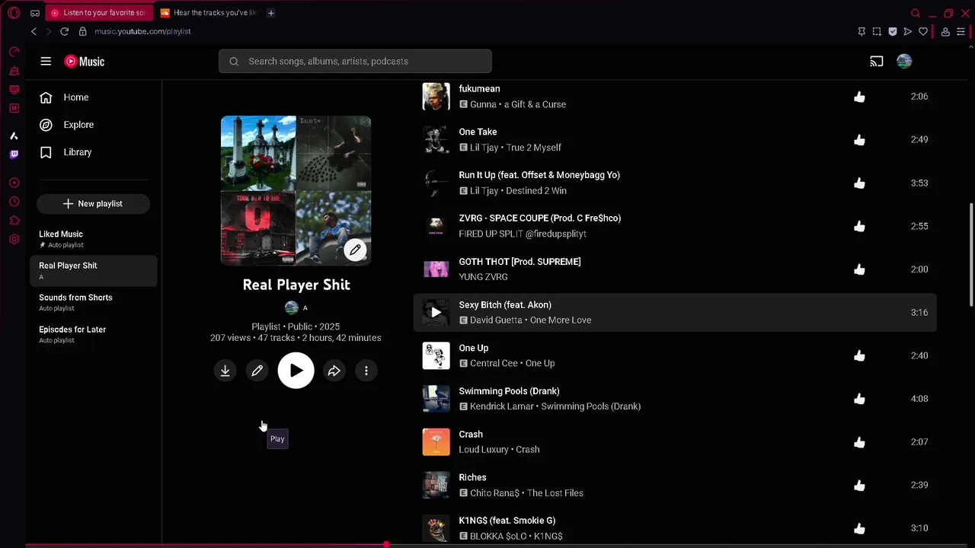
Task: Open Kendrick Lamar artist link
Action: 501,406
